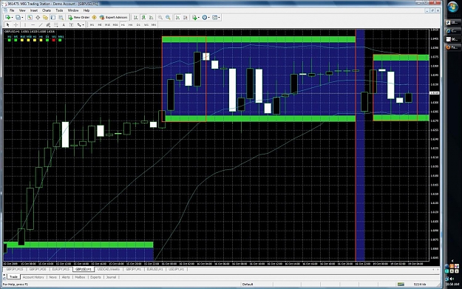Set timeframe to H1
Viewport: 462px width, 289px height.
coord(123,24)
